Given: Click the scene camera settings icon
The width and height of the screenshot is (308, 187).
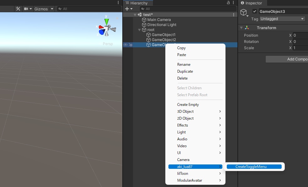Looking at the screenshot, I should (x=26, y=9).
